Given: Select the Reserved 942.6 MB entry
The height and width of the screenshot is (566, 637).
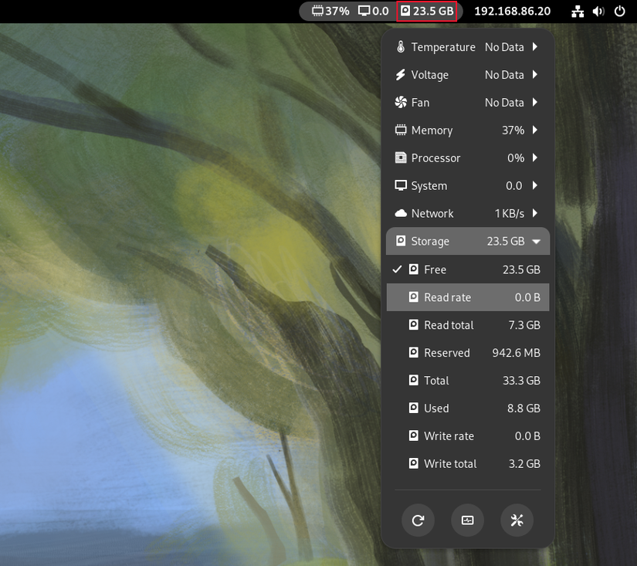Looking at the screenshot, I should 468,353.
